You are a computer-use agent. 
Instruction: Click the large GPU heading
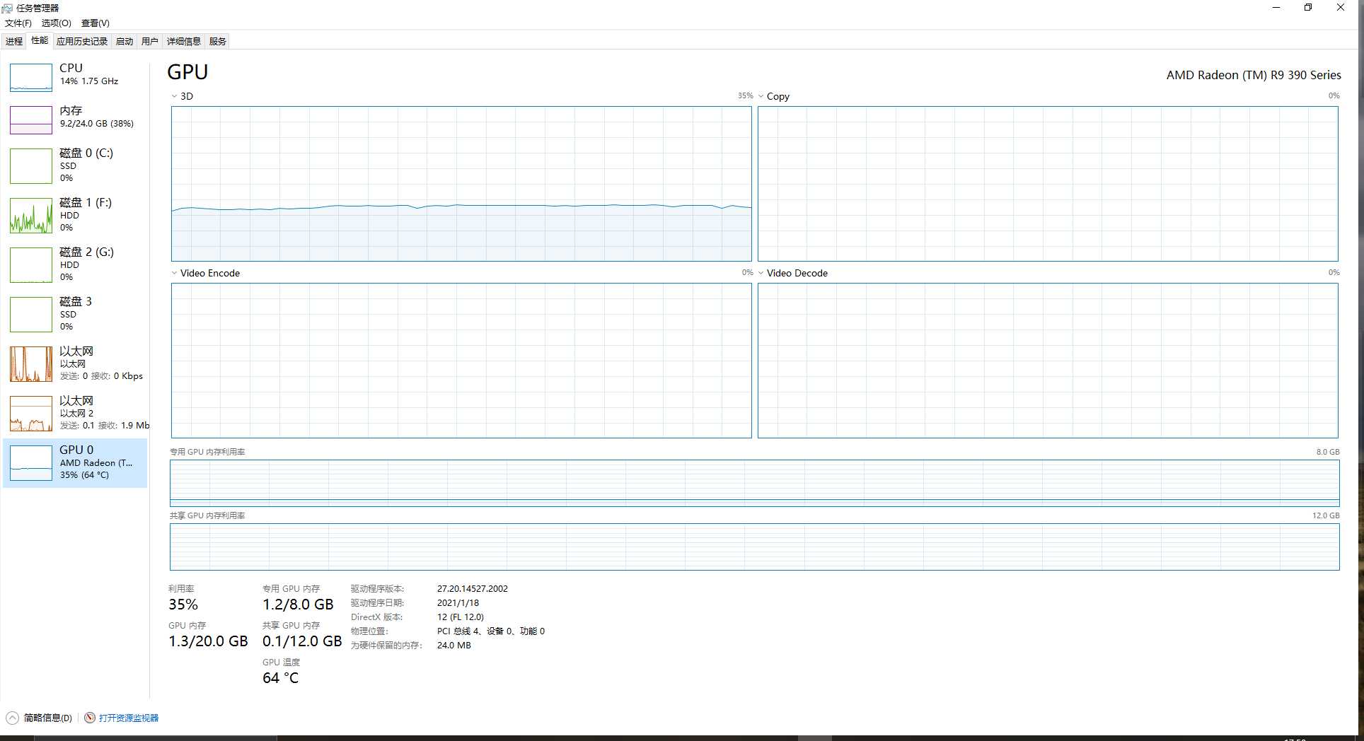(x=187, y=72)
